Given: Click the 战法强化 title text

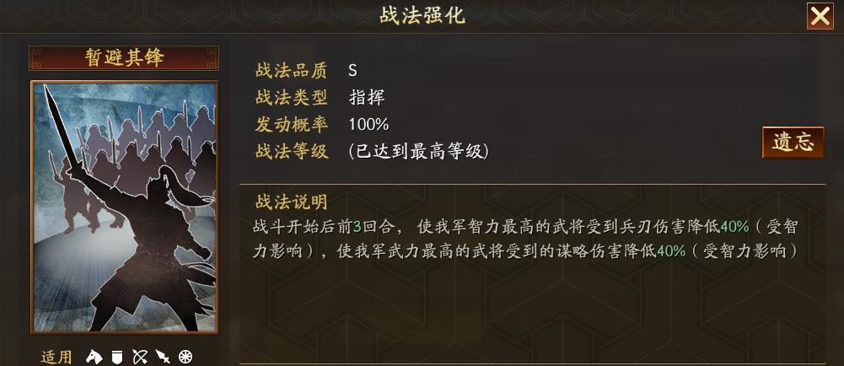Looking at the screenshot, I should [422, 15].
